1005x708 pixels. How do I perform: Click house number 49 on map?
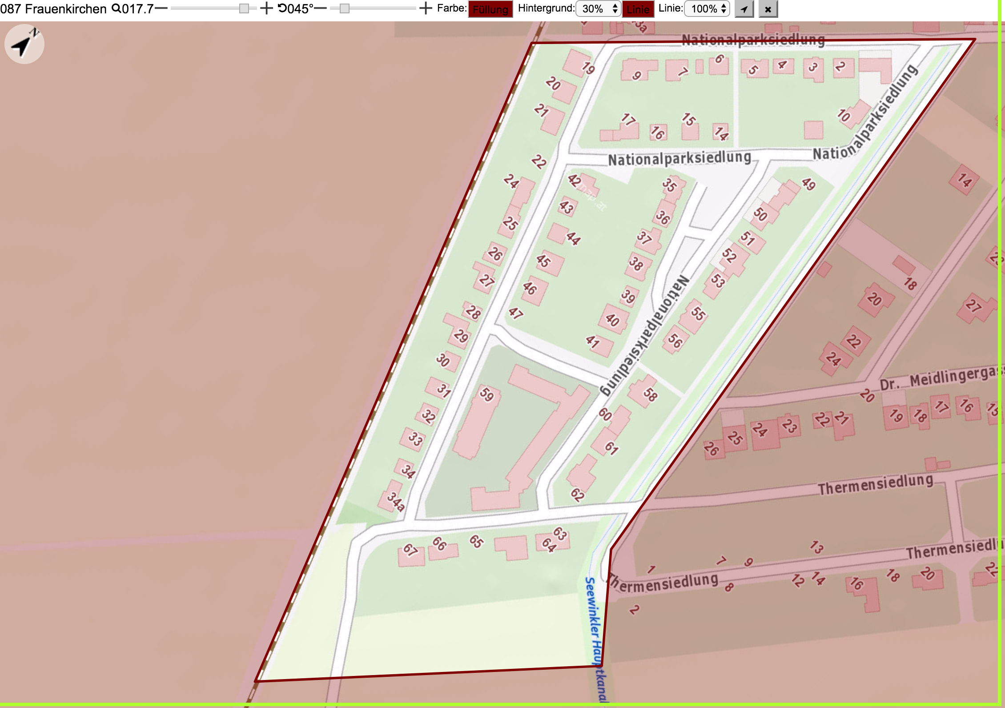coord(808,184)
